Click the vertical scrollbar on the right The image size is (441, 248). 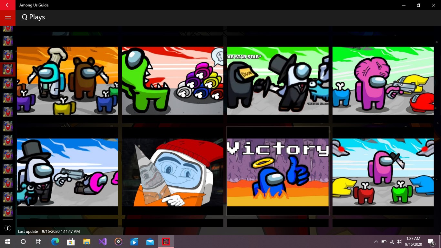click(x=439, y=85)
